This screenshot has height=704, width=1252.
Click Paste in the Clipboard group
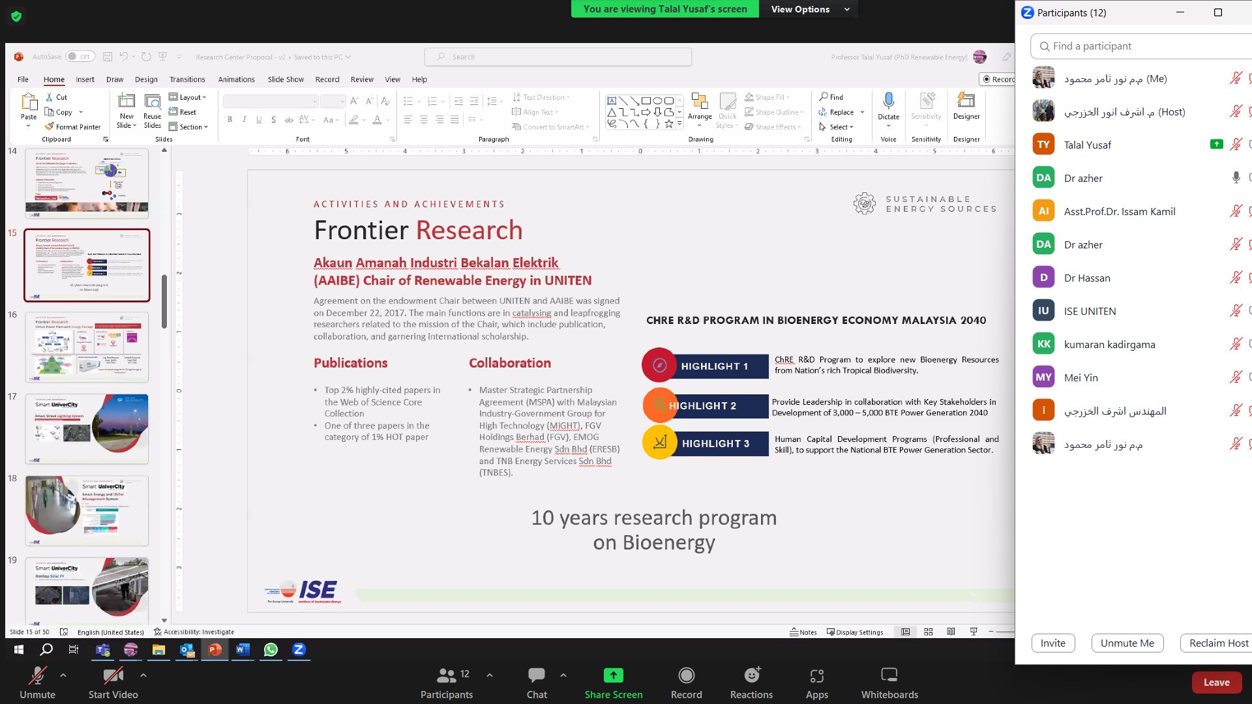coord(29,110)
